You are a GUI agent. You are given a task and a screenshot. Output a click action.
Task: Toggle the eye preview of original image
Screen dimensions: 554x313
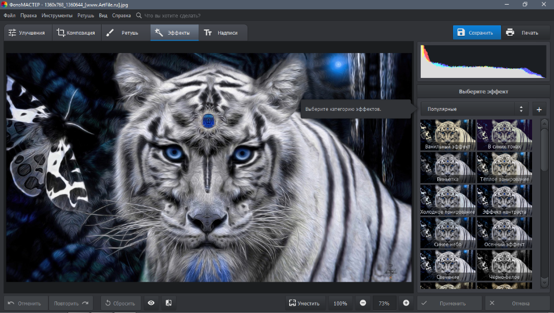(151, 303)
